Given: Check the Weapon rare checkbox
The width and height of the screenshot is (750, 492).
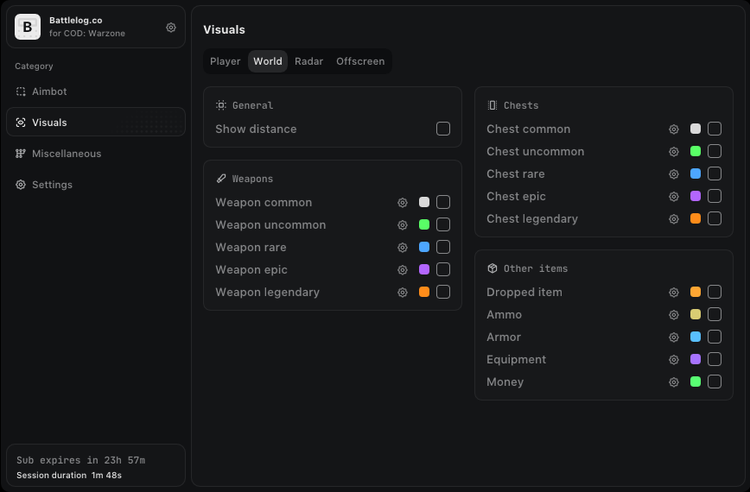Looking at the screenshot, I should point(443,247).
